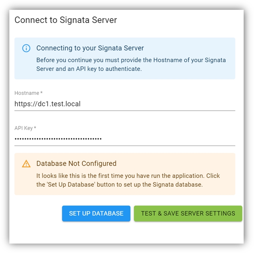
Task: Click the blue info circle icon
Action: click(26, 48)
